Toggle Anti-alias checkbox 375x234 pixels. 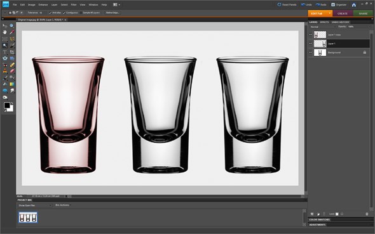click(50, 13)
